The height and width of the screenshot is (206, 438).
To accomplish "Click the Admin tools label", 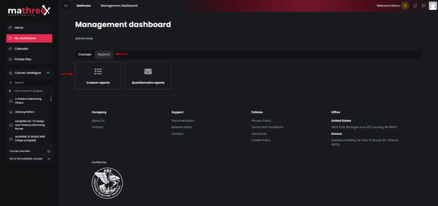I will point(84,38).
